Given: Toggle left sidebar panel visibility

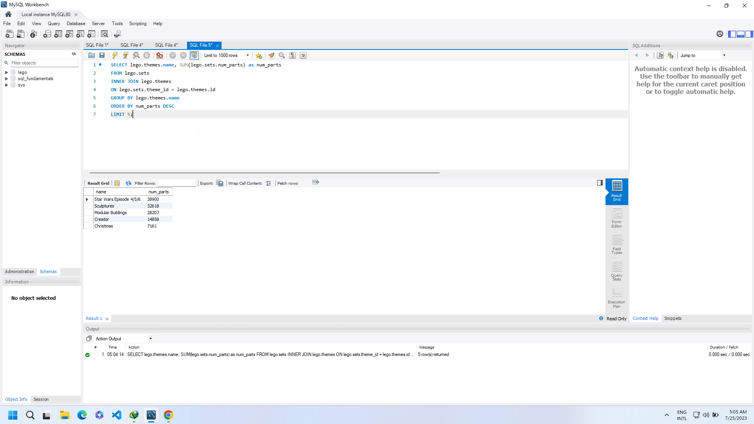Looking at the screenshot, I should click(x=732, y=34).
